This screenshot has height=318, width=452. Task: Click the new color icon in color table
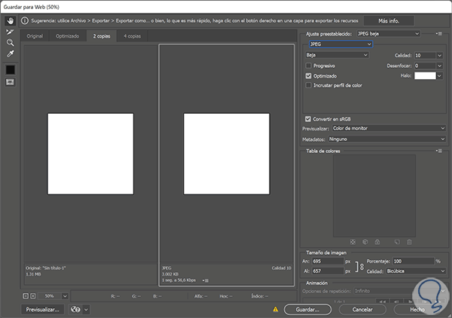pyautogui.click(x=397, y=242)
